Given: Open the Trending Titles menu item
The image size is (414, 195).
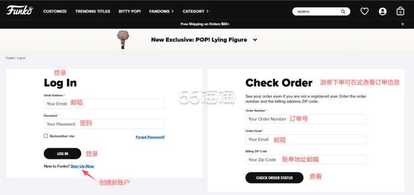Looking at the screenshot, I should coord(93,12).
